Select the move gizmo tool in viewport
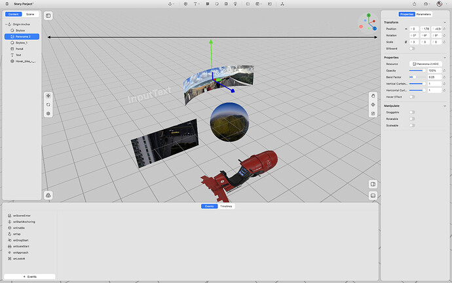 point(48,96)
